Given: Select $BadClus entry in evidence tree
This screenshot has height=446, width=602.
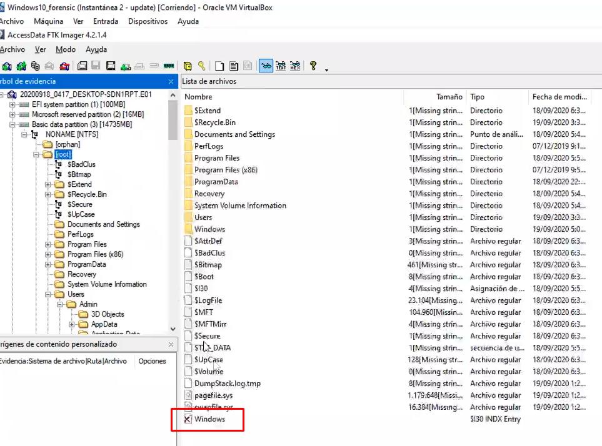Looking at the screenshot, I should (x=81, y=164).
